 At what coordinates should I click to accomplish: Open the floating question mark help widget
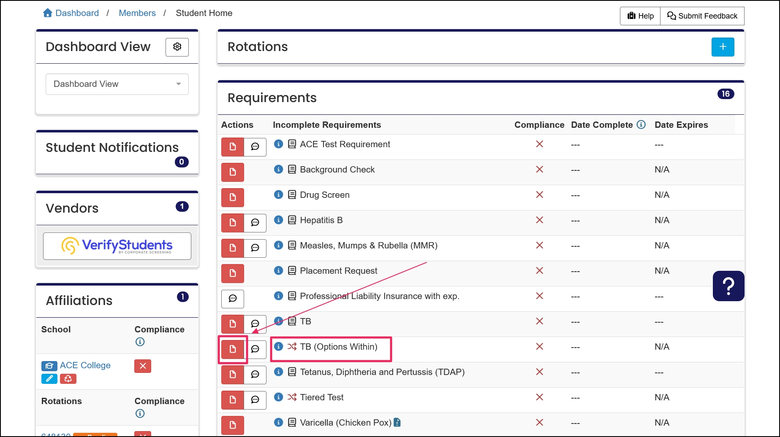tap(728, 286)
